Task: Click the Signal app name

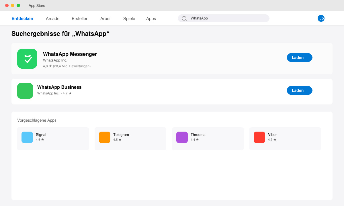Action: [x=41, y=135]
